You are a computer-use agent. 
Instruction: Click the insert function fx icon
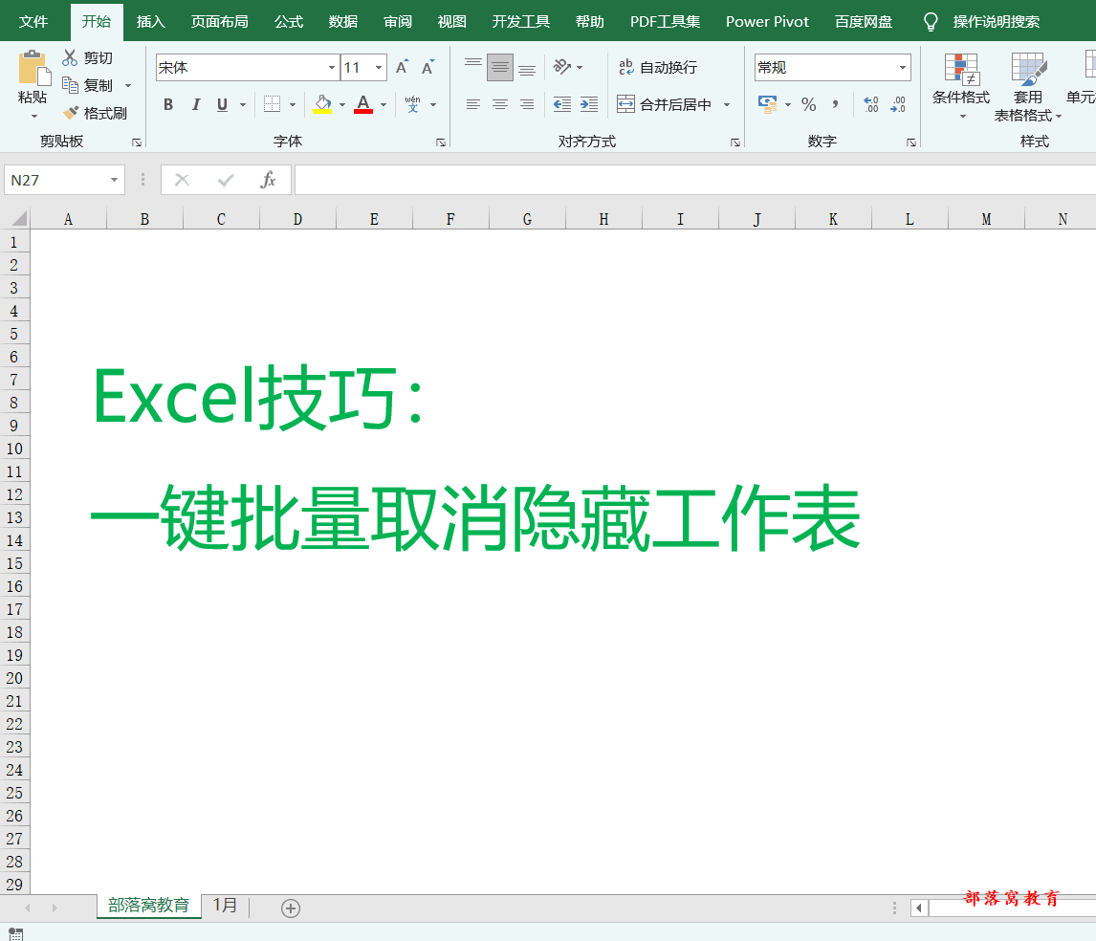(x=268, y=180)
